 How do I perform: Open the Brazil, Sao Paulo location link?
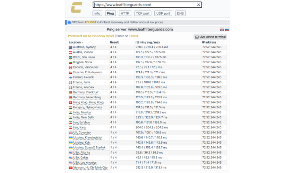(84, 57)
